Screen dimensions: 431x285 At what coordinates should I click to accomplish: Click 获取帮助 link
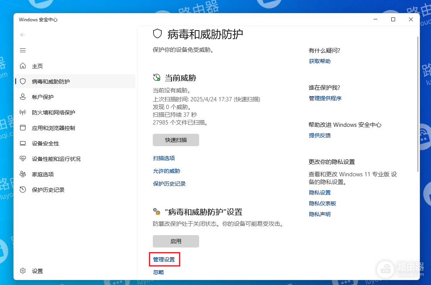pos(319,61)
